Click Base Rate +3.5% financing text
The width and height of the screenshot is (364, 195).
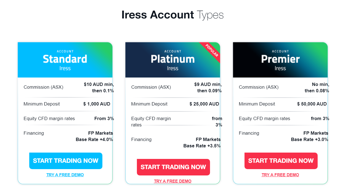coord(202,146)
